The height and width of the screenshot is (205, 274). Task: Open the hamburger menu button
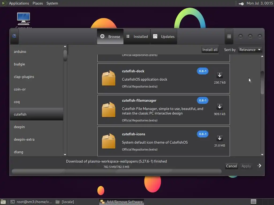229,36
